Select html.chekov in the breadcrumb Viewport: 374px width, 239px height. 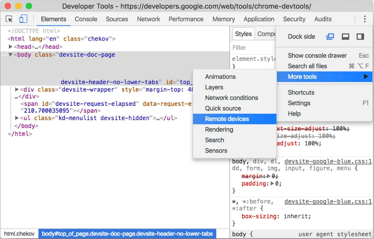pyautogui.click(x=19, y=234)
